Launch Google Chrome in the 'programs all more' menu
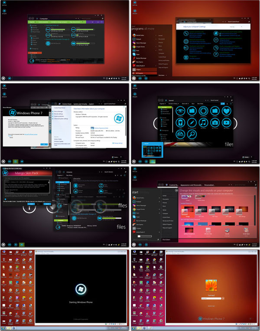The width and height of the screenshot is (260, 331). (x=139, y=47)
